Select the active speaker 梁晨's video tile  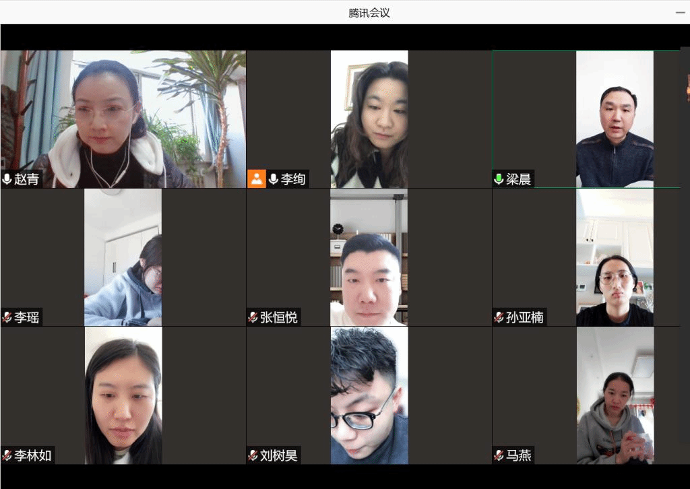point(614,118)
